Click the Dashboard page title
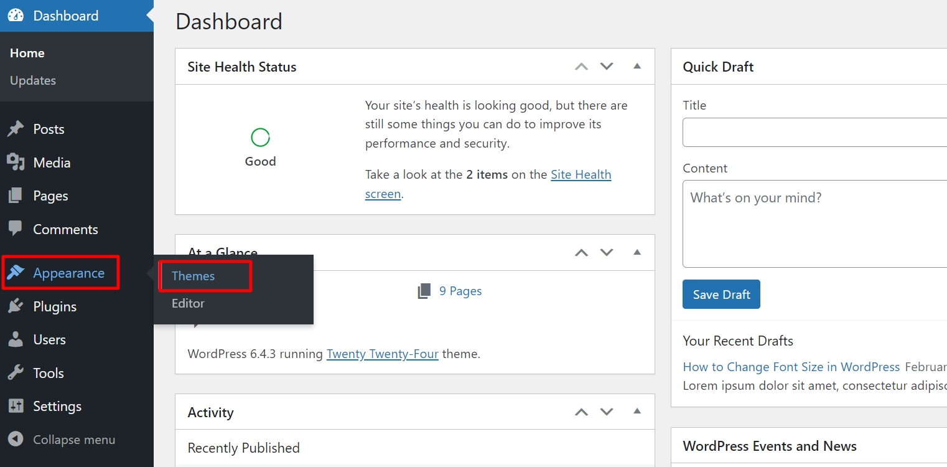This screenshot has height=467, width=947. coord(229,21)
